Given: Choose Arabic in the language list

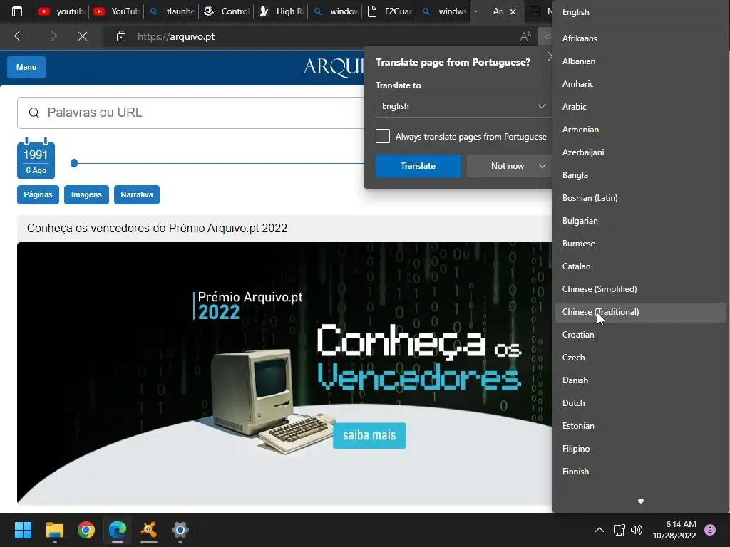Looking at the screenshot, I should pyautogui.click(x=641, y=107).
